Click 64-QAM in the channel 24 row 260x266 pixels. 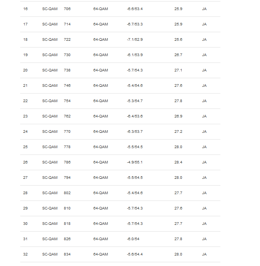tap(100, 131)
